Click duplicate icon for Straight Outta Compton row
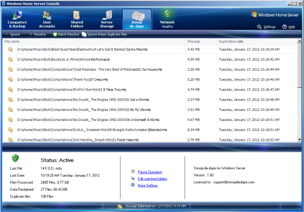Screen dimensions: 304x212 11,130
